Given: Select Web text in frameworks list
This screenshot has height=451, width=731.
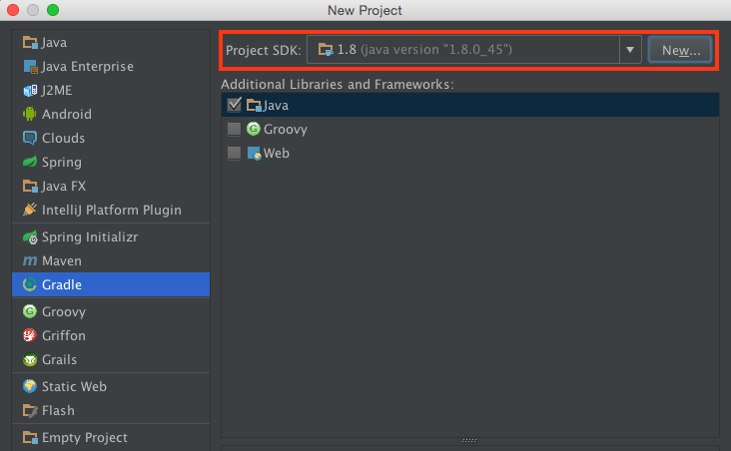Looking at the screenshot, I should click(x=277, y=153).
